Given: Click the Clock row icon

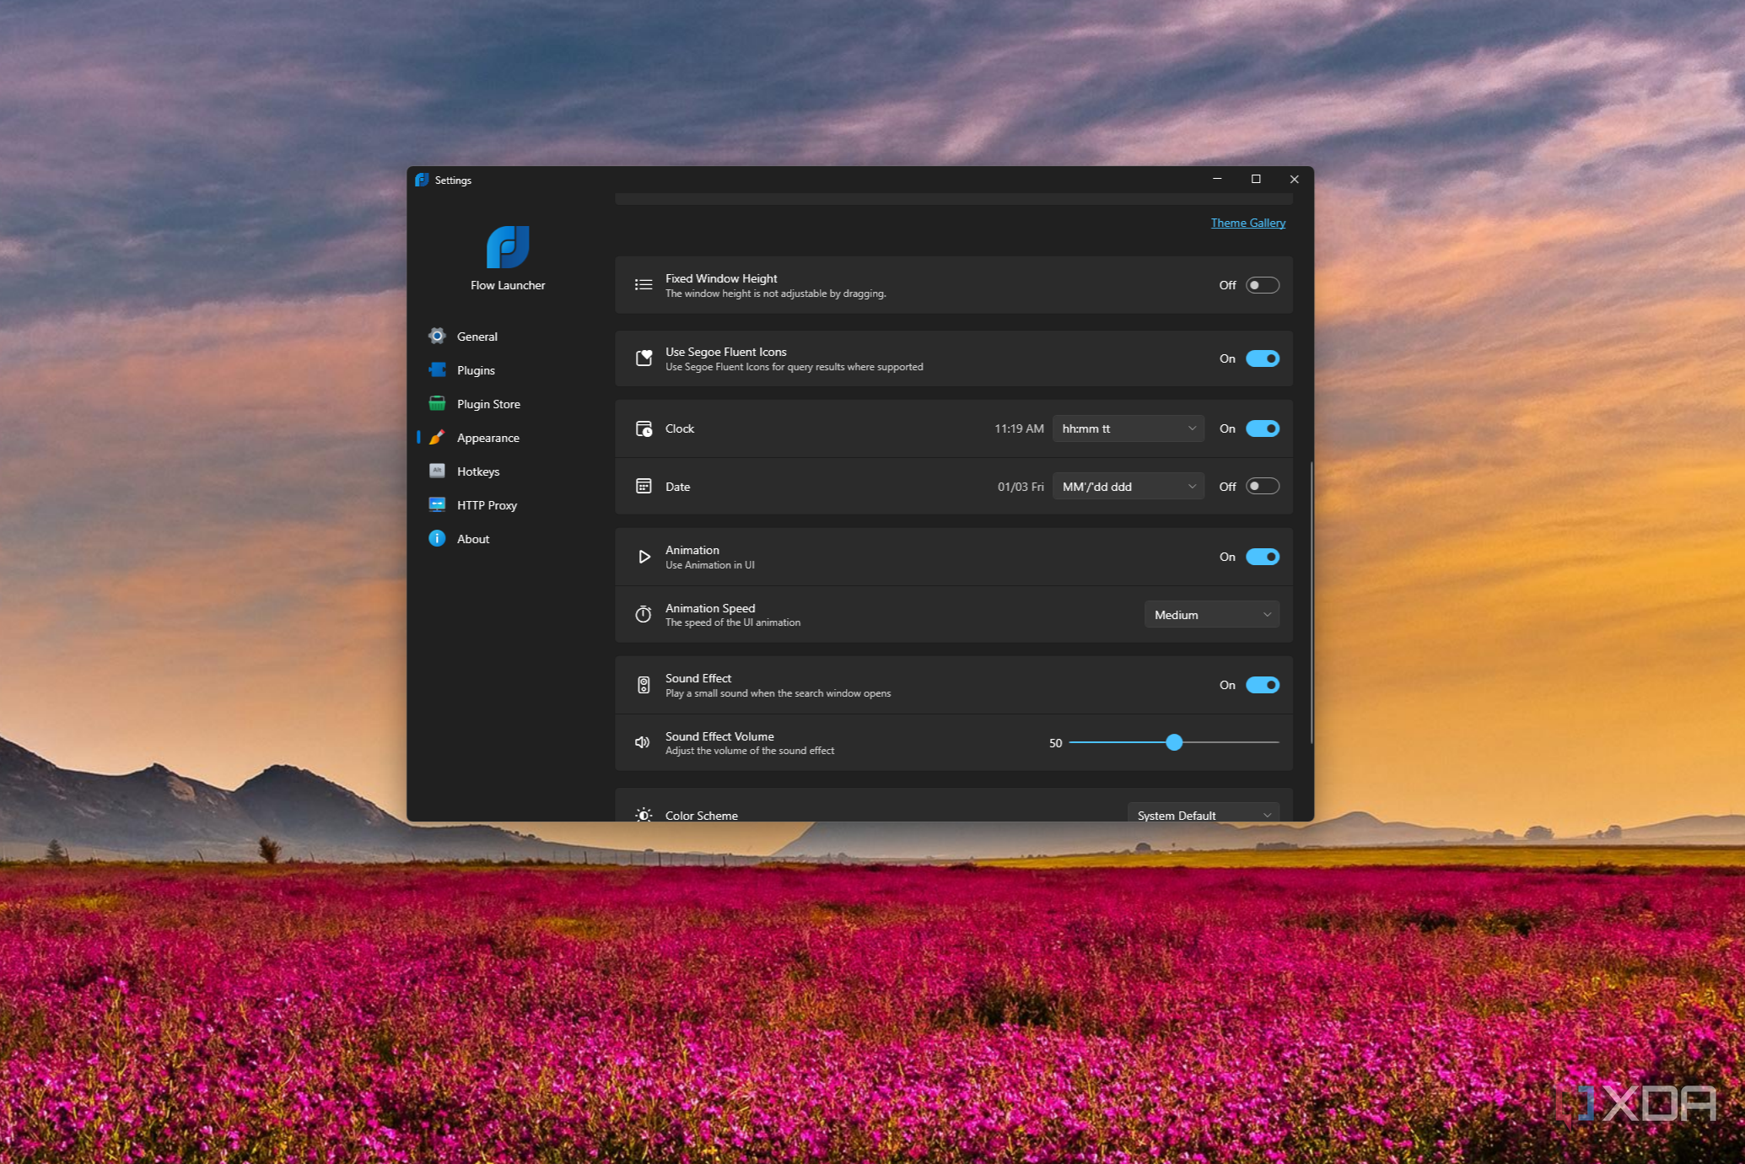Looking at the screenshot, I should click(x=644, y=428).
